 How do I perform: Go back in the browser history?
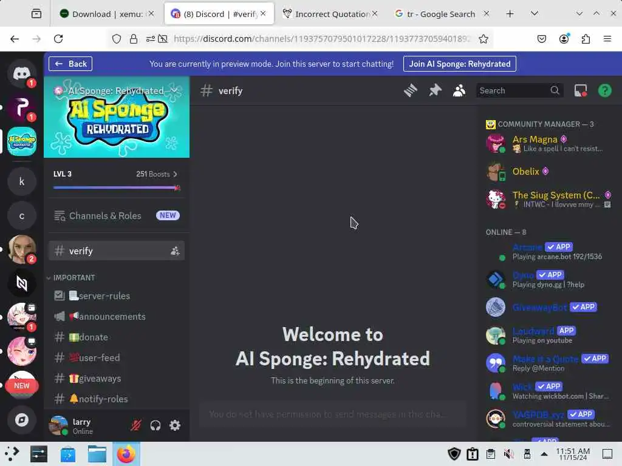coord(15,39)
